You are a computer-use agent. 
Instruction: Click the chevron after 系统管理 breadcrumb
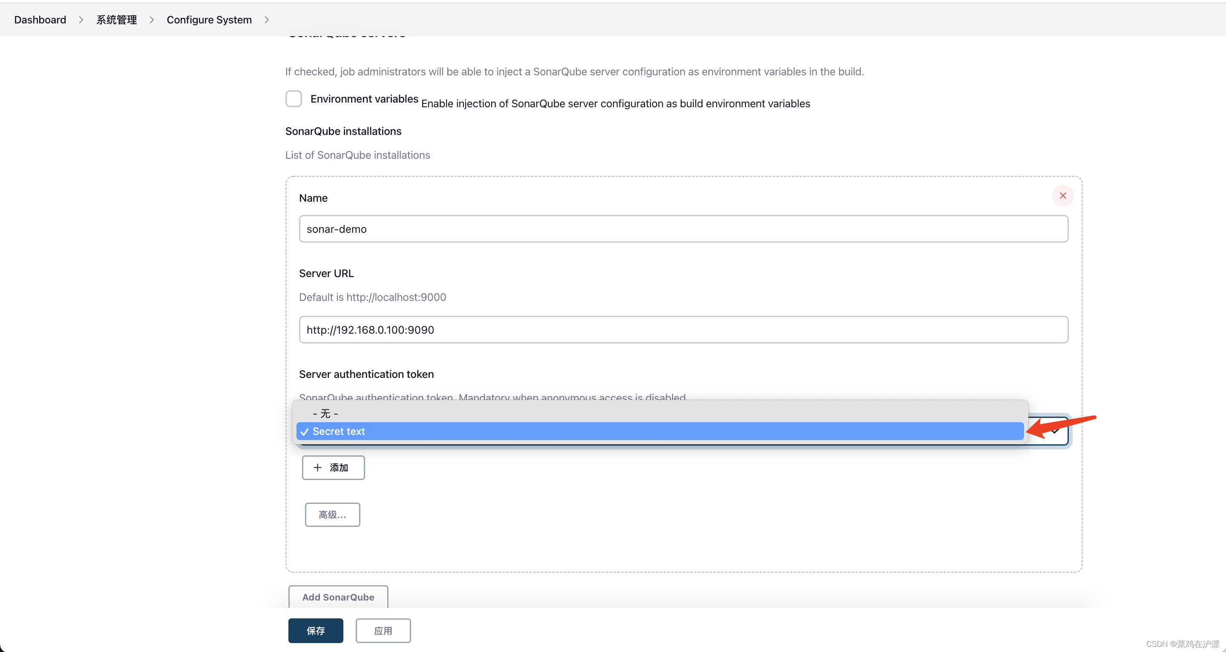tap(152, 20)
